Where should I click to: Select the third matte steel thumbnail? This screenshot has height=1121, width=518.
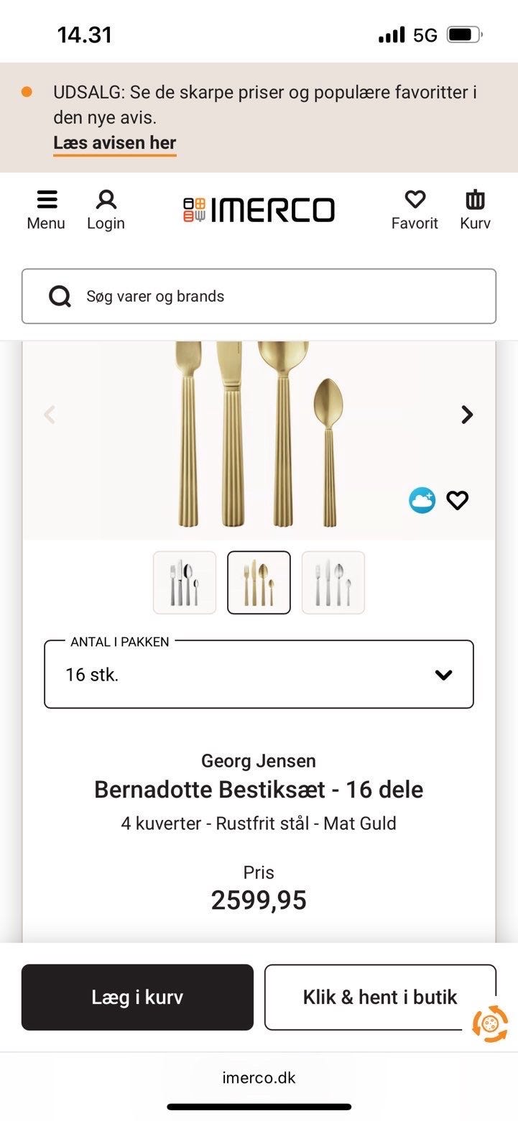point(333,583)
